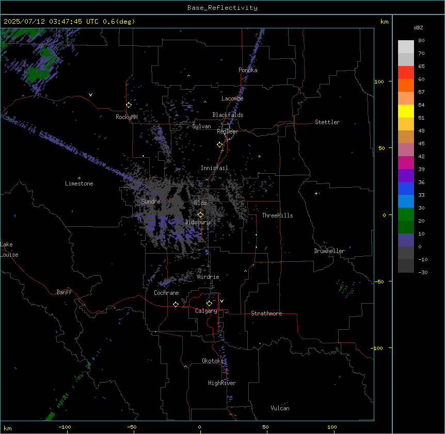445x434 pixels.
Task: Select the yellow V marker northeast of Calgary
Action: pos(221,301)
